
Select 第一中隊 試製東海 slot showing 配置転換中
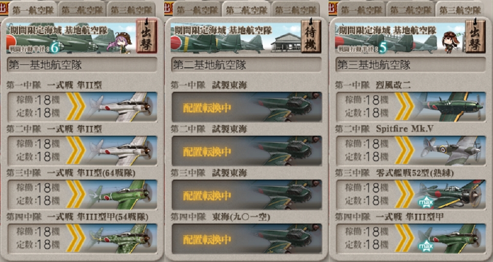(x=247, y=107)
